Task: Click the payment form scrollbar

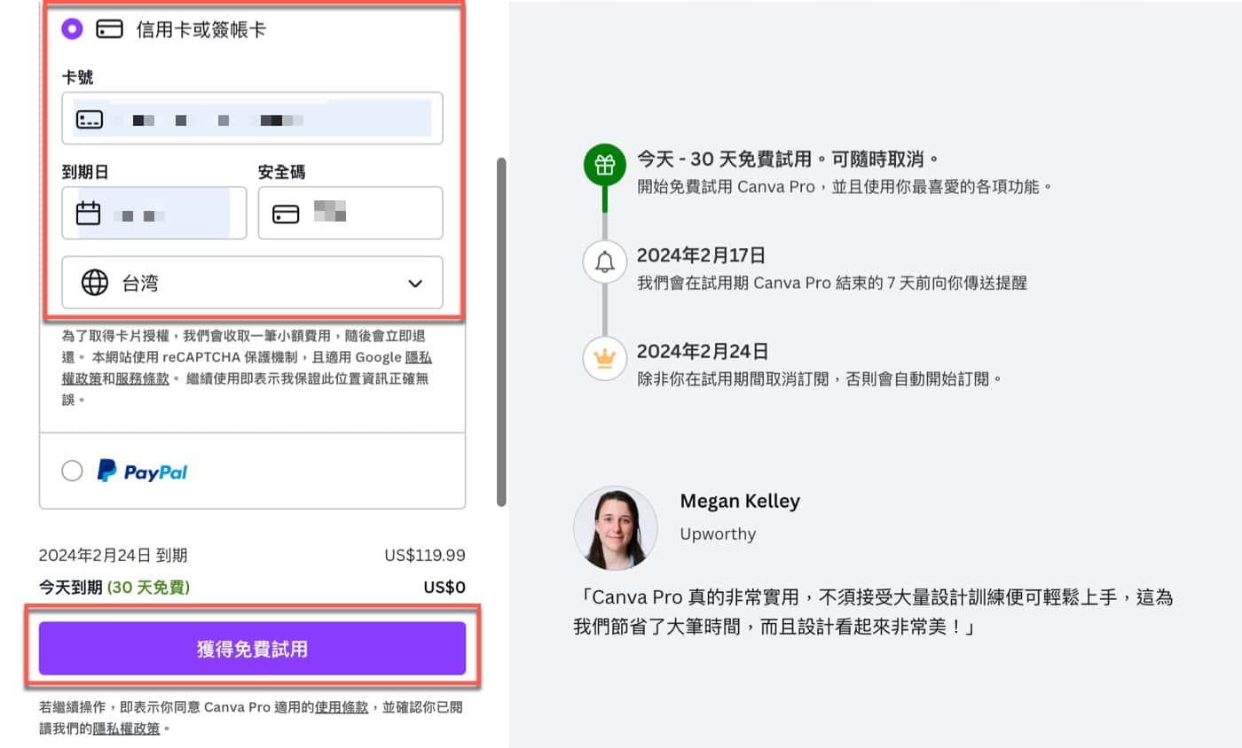Action: (x=501, y=331)
